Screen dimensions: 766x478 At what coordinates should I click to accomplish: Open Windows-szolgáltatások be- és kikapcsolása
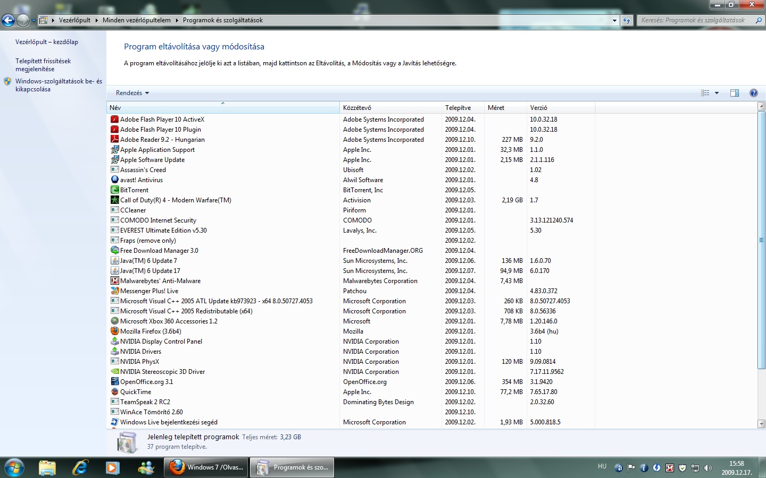click(59, 85)
